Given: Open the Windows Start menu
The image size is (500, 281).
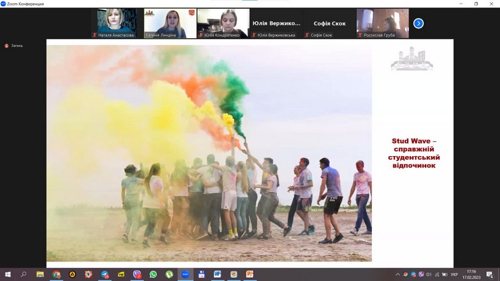Looking at the screenshot, I should pyautogui.click(x=8, y=274).
